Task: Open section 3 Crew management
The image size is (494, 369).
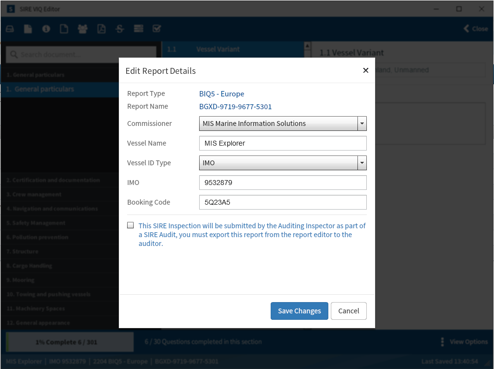Action: point(60,194)
